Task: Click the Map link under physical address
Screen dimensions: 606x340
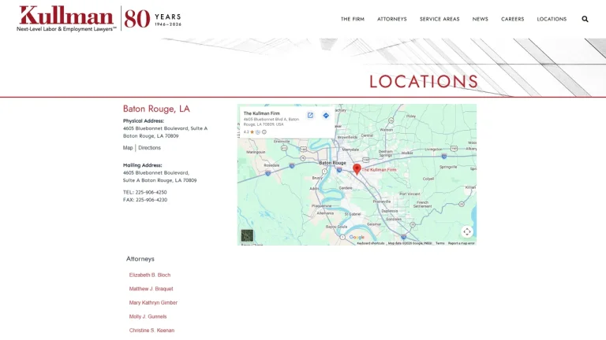Action: pos(128,148)
